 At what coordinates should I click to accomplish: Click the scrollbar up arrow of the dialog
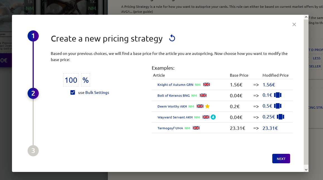coord(306,17)
